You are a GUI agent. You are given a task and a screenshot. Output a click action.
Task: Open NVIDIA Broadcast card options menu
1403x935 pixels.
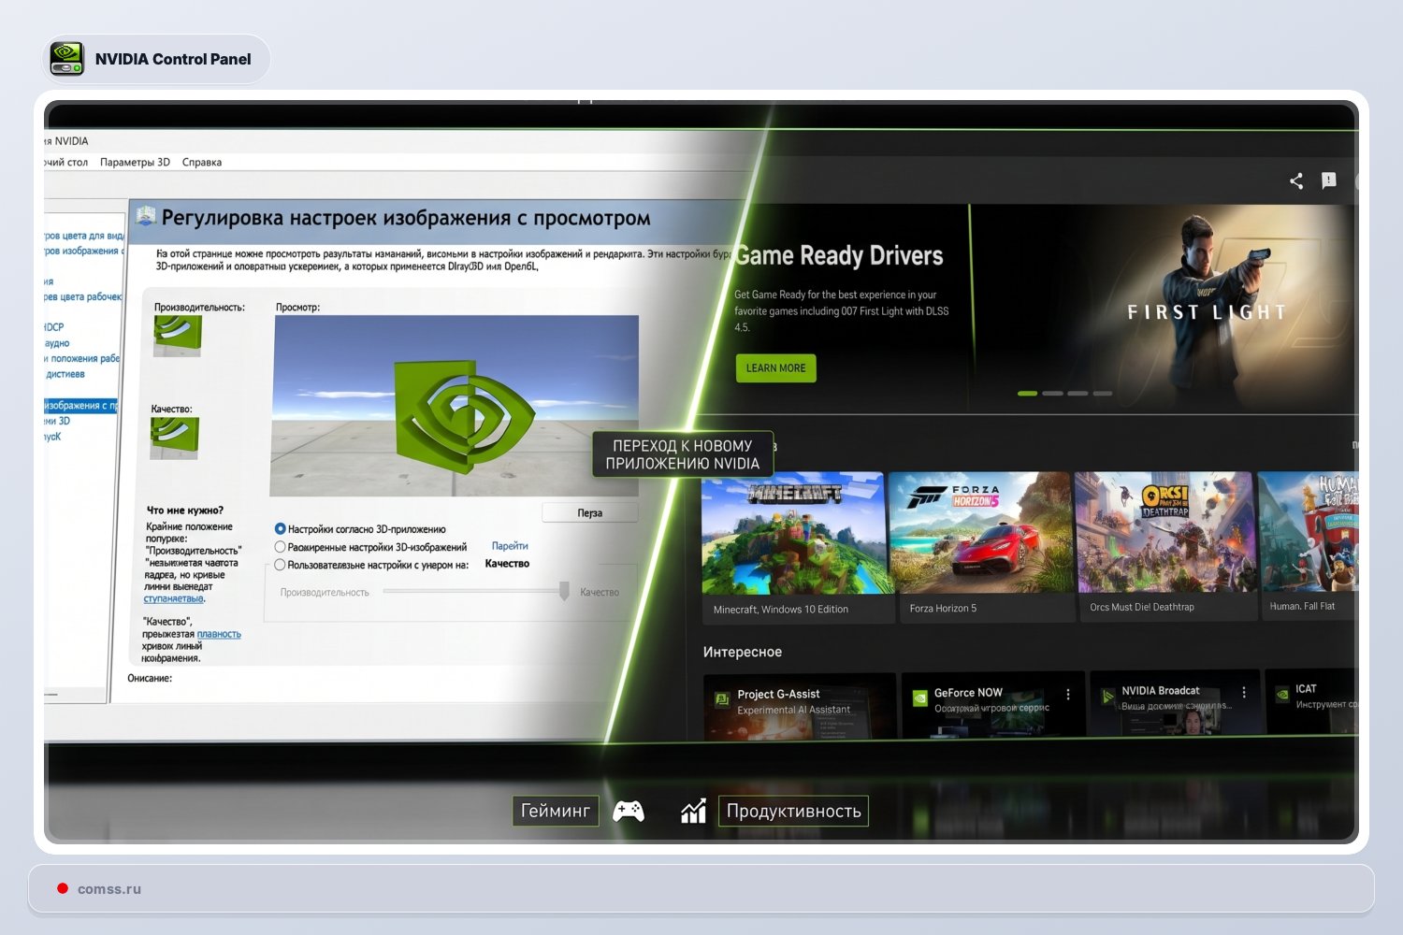(1244, 692)
